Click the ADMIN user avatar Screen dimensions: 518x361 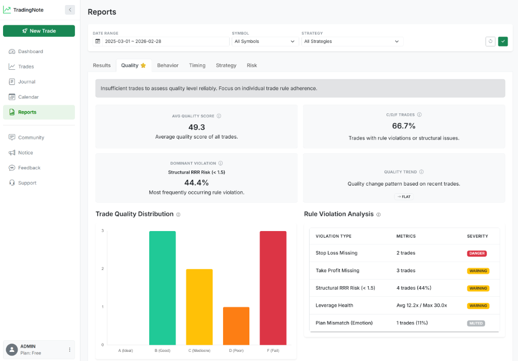coord(12,350)
